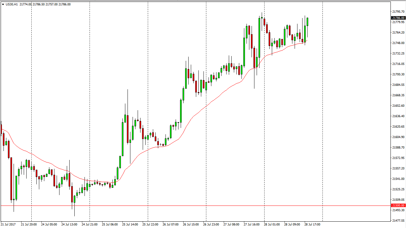Screen dimensions: 406x228
Task: Click the 21477.50 price scale label
Action: 398,220
